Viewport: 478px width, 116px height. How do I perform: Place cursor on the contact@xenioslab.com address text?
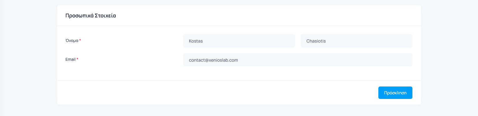[x=213, y=60]
